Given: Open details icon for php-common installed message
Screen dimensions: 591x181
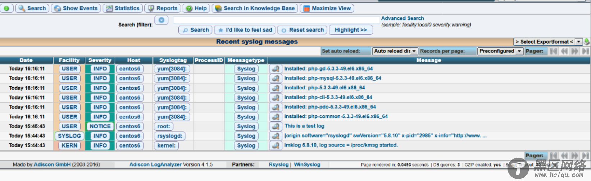Looking at the screenshot, I should click(276, 117).
